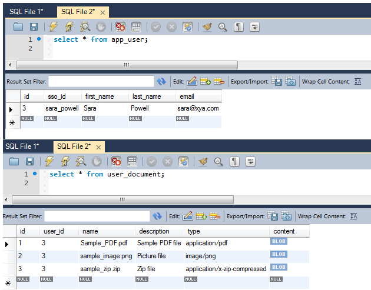This screenshot has width=371, height=290.
Task: Insert a new row in user_document results
Action: click(201, 216)
